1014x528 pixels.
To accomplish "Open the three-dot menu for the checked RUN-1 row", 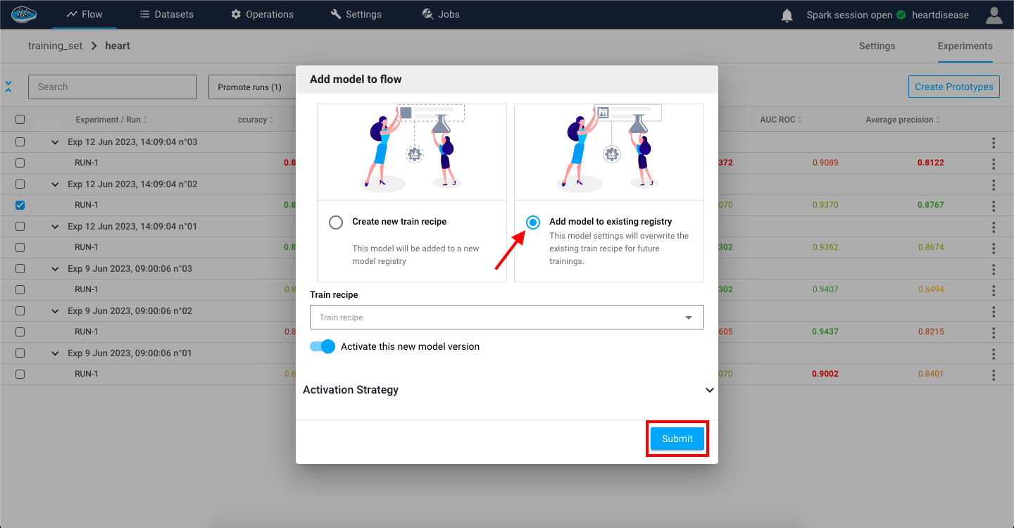I will point(994,206).
